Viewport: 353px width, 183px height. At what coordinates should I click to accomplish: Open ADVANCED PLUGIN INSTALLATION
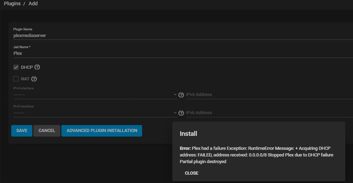coord(102,131)
